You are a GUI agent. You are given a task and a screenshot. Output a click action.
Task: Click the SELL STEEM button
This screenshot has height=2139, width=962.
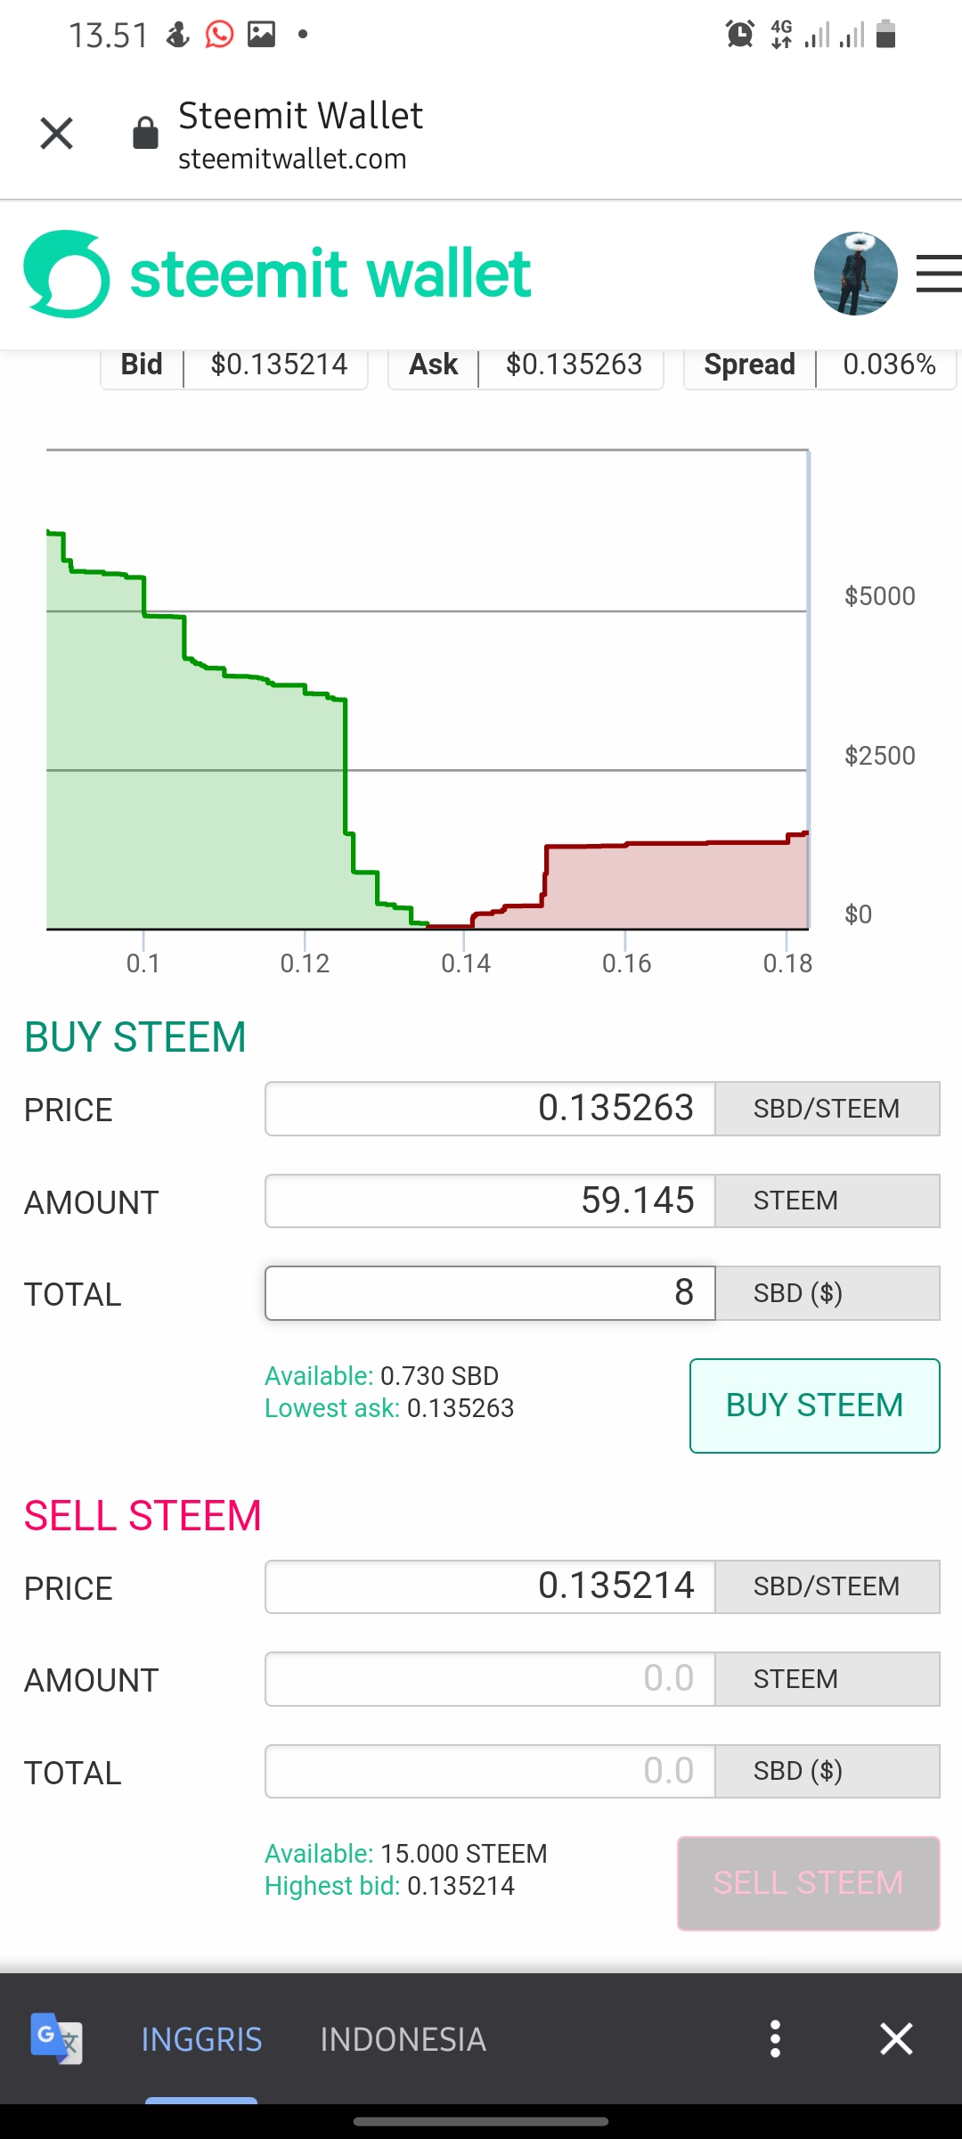809,1883
